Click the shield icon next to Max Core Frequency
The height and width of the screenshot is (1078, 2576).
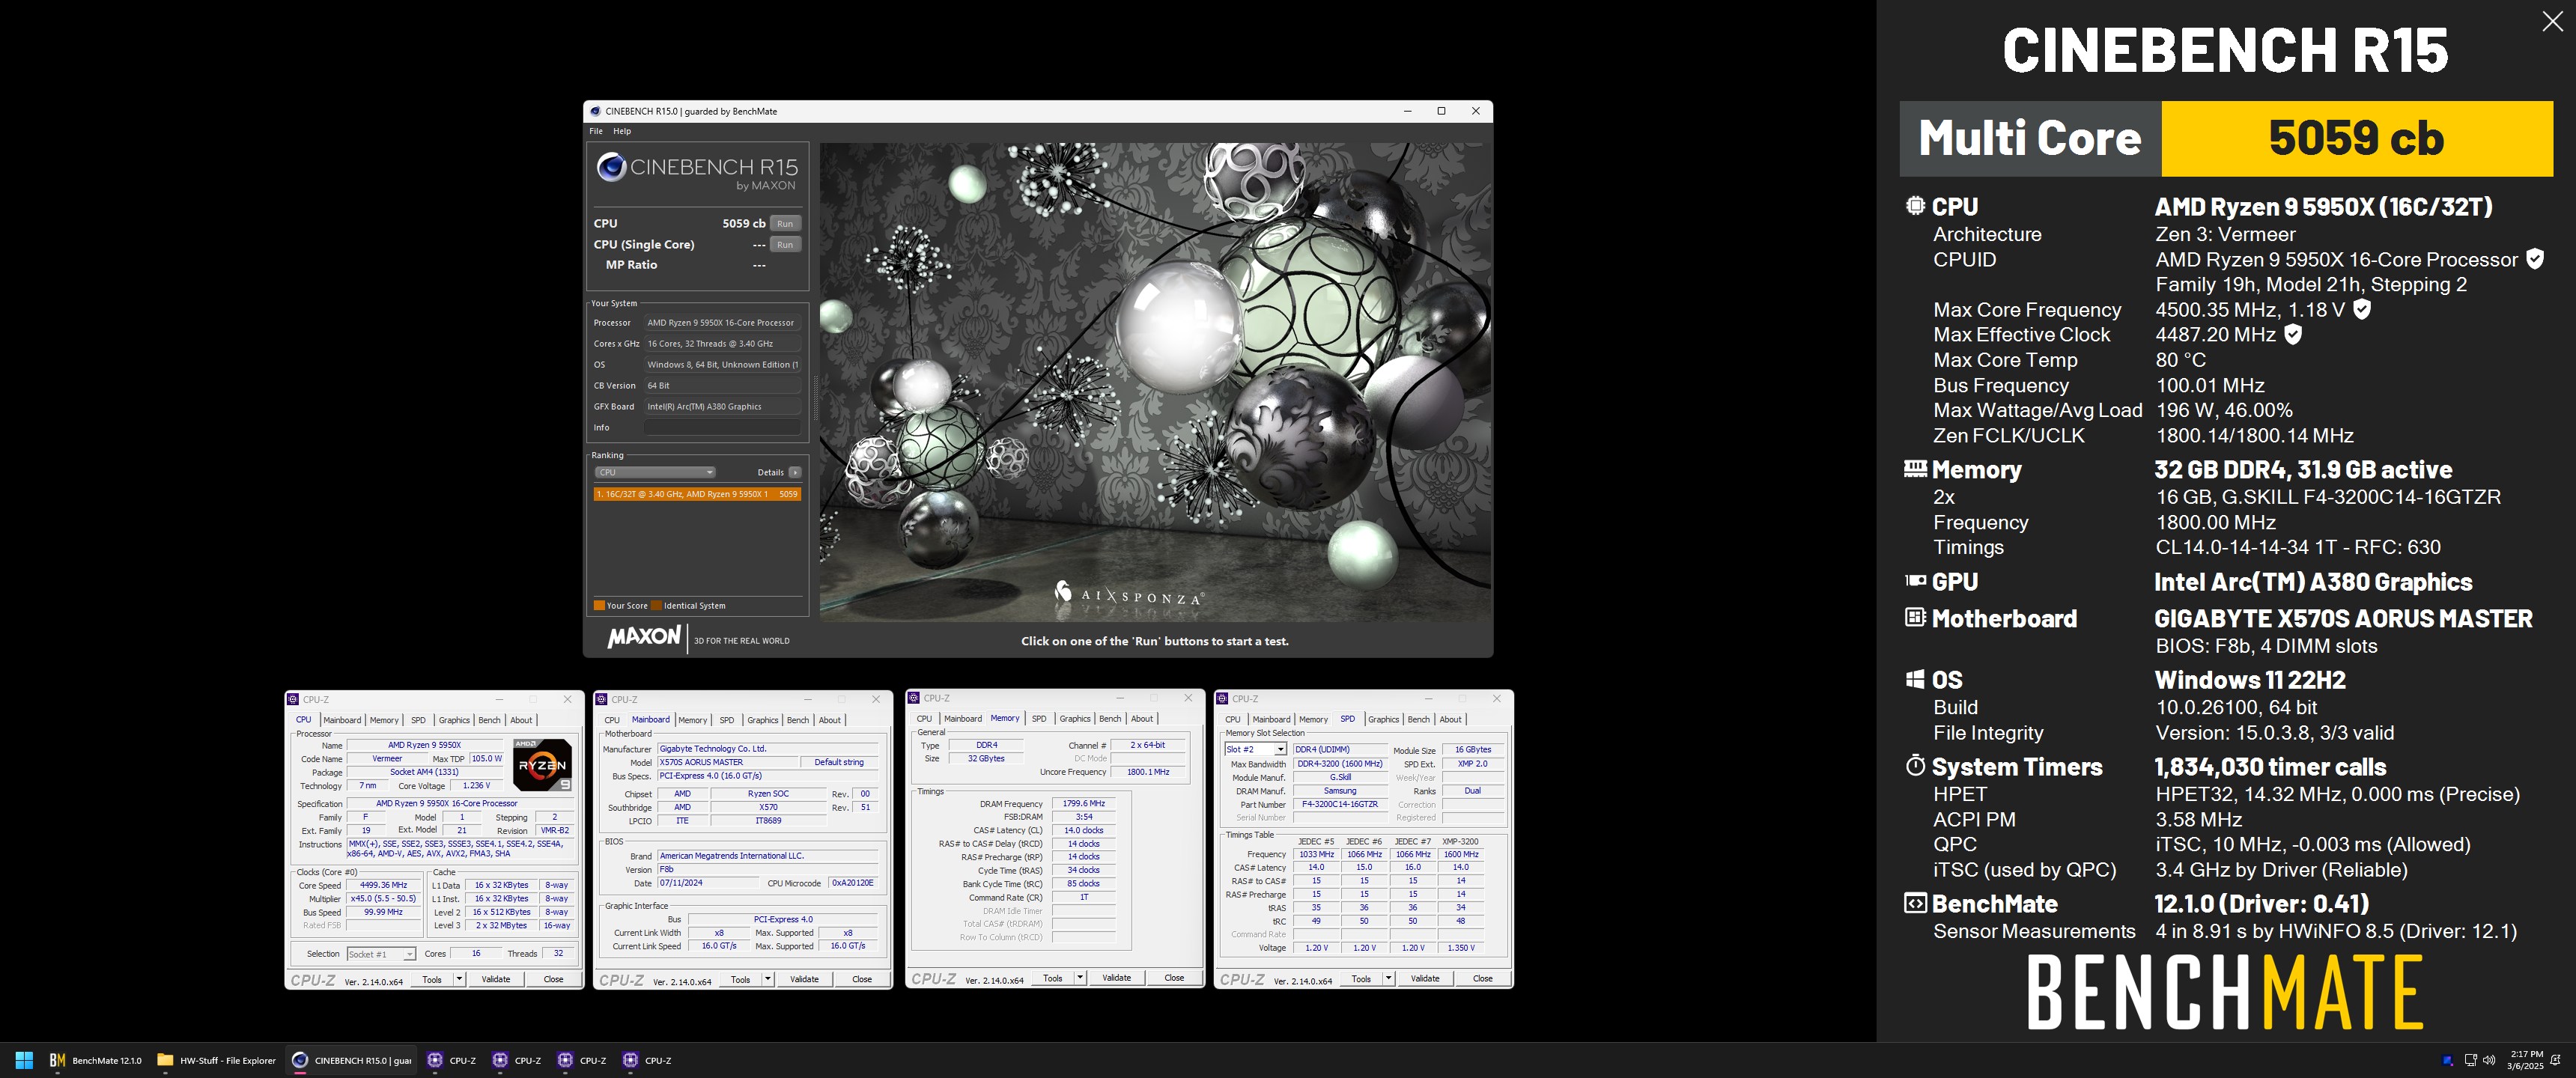pyautogui.click(x=2362, y=309)
